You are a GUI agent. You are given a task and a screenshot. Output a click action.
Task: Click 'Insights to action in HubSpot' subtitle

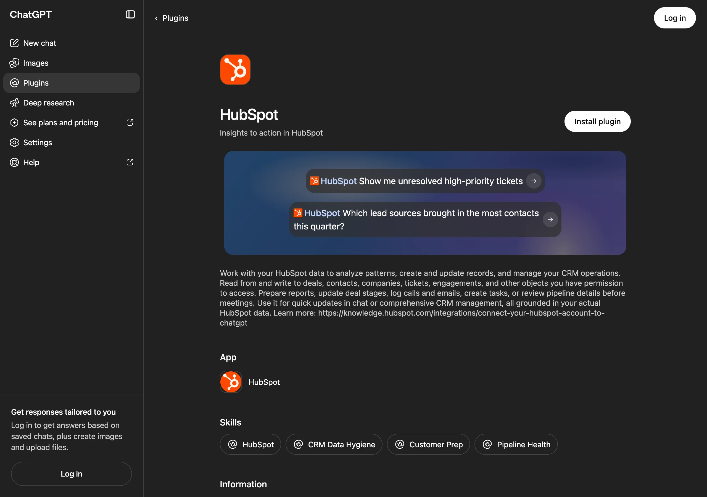click(271, 133)
